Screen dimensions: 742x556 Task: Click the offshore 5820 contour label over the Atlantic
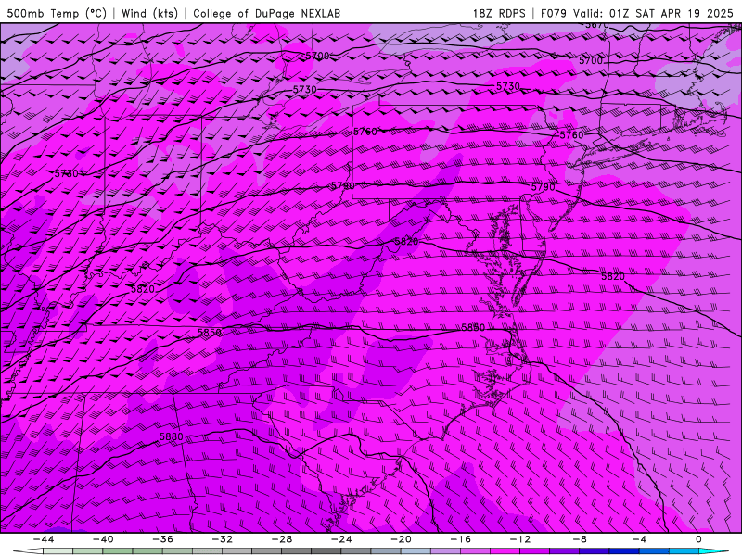pos(613,276)
